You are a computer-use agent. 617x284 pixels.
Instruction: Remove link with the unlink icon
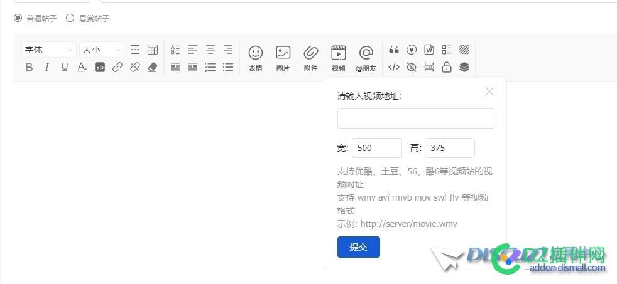click(135, 67)
